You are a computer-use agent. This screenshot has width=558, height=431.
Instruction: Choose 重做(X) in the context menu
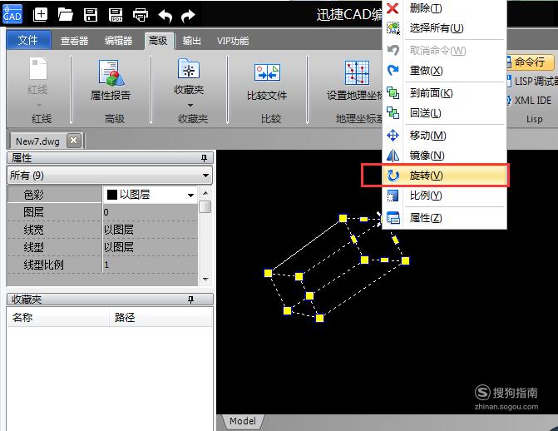tap(444, 71)
